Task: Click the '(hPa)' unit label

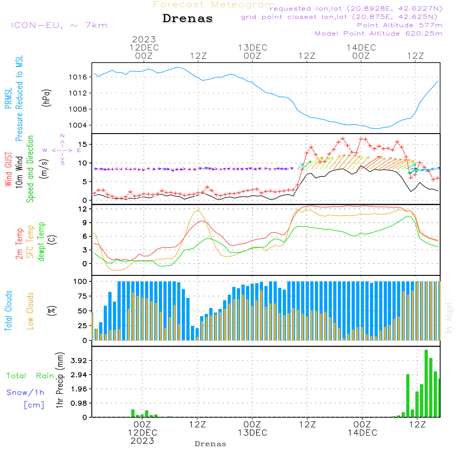Action: coord(46,98)
